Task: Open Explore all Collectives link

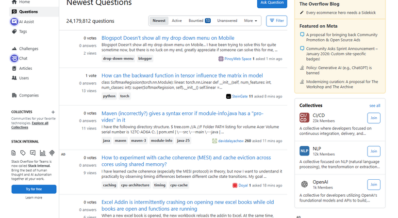Action: [x=30, y=125]
